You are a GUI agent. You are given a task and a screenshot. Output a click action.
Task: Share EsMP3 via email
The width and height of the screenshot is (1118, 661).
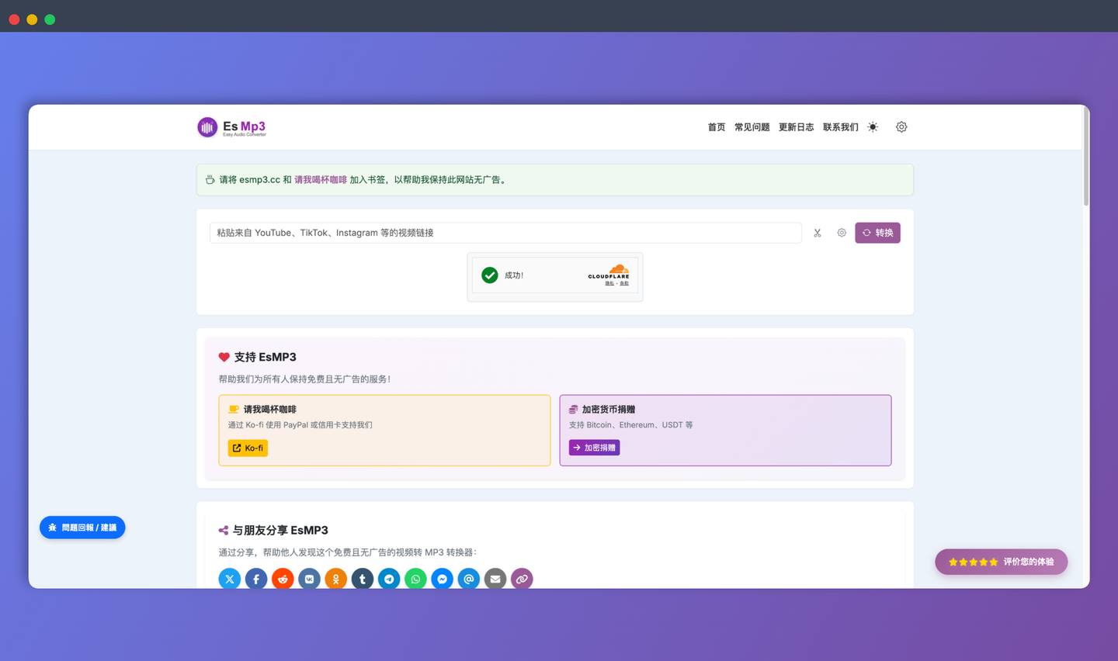495,578
